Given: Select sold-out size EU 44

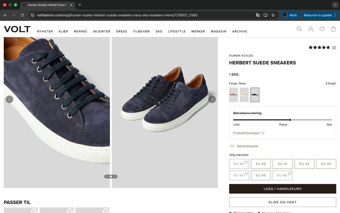Looking at the screenshot, I should pos(239,175).
